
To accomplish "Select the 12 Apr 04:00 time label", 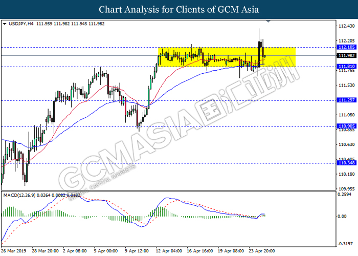I will 169,251.
